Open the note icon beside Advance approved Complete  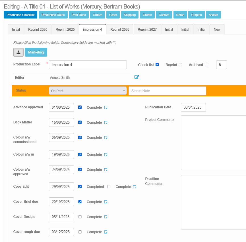(x=106, y=107)
